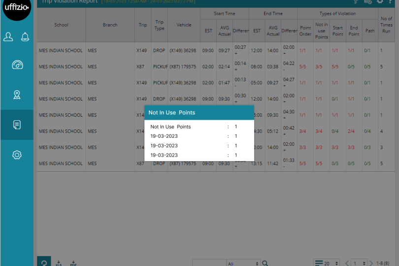The width and height of the screenshot is (399, 266).
Task: Export the report as PDF
Action: point(73,263)
